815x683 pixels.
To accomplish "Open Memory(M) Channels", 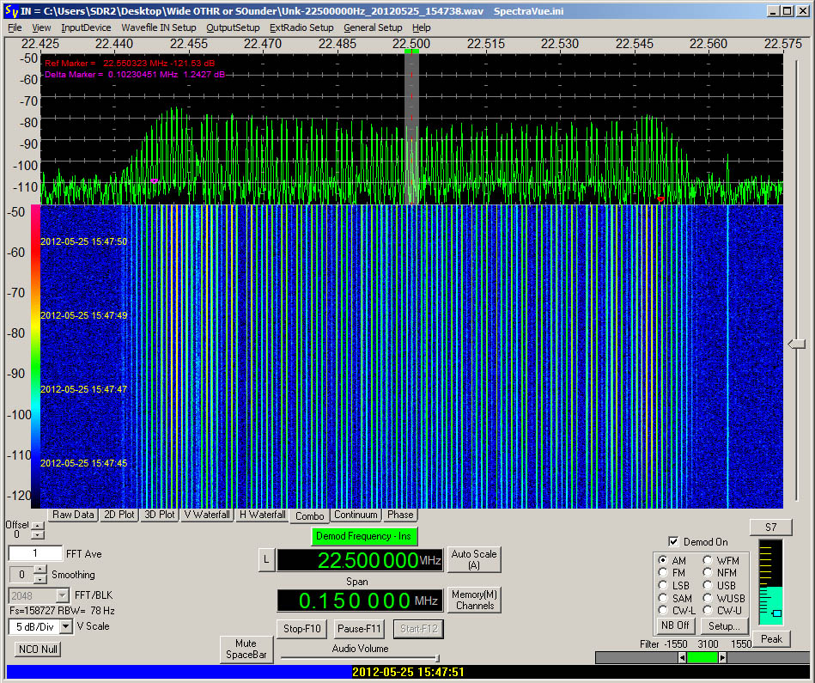I will point(474,600).
